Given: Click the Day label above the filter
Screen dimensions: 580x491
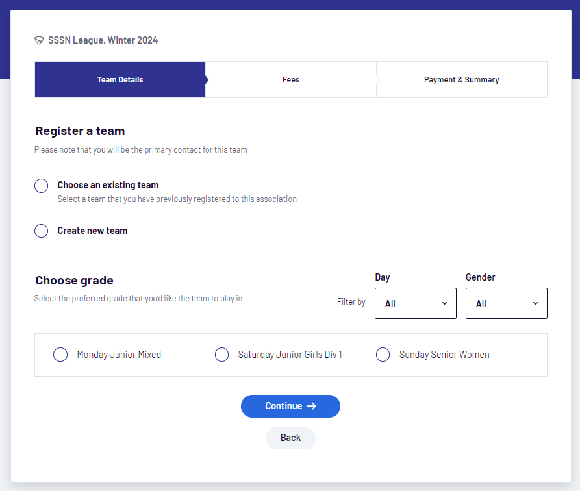Looking at the screenshot, I should pos(383,277).
